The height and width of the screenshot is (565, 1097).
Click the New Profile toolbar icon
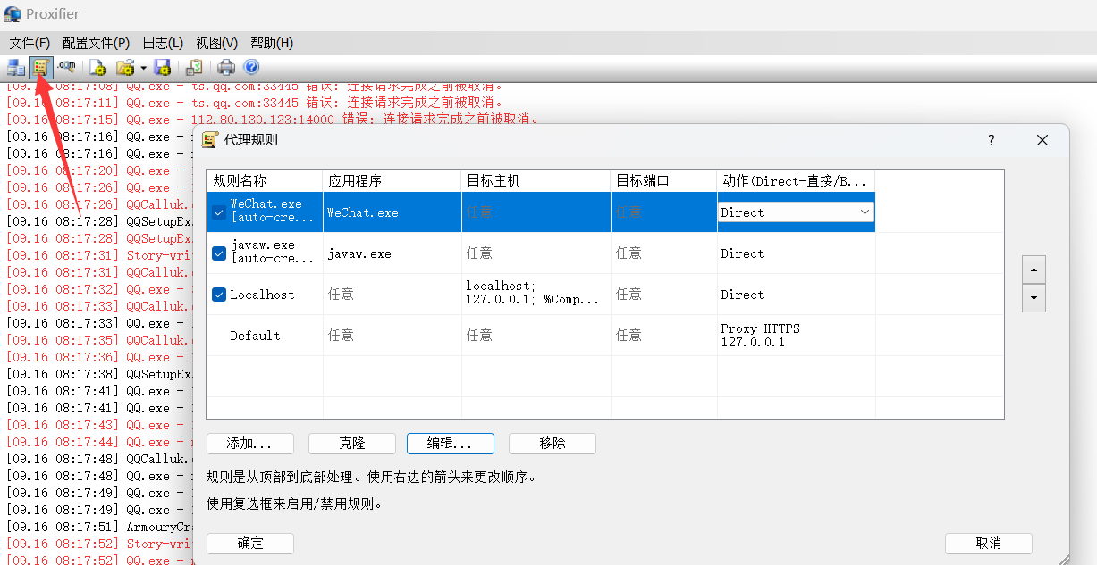(97, 67)
